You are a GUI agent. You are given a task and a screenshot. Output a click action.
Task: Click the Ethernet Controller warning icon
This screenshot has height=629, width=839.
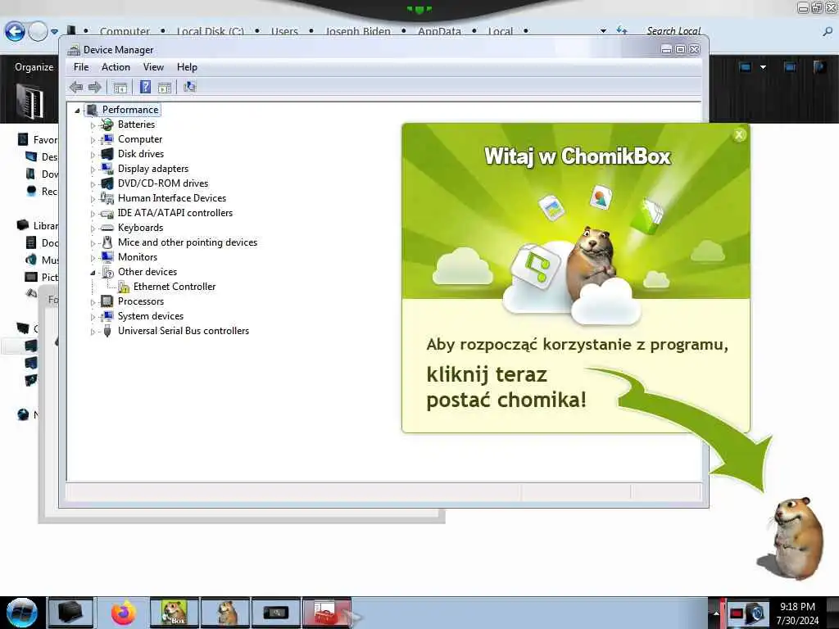pyautogui.click(x=124, y=287)
